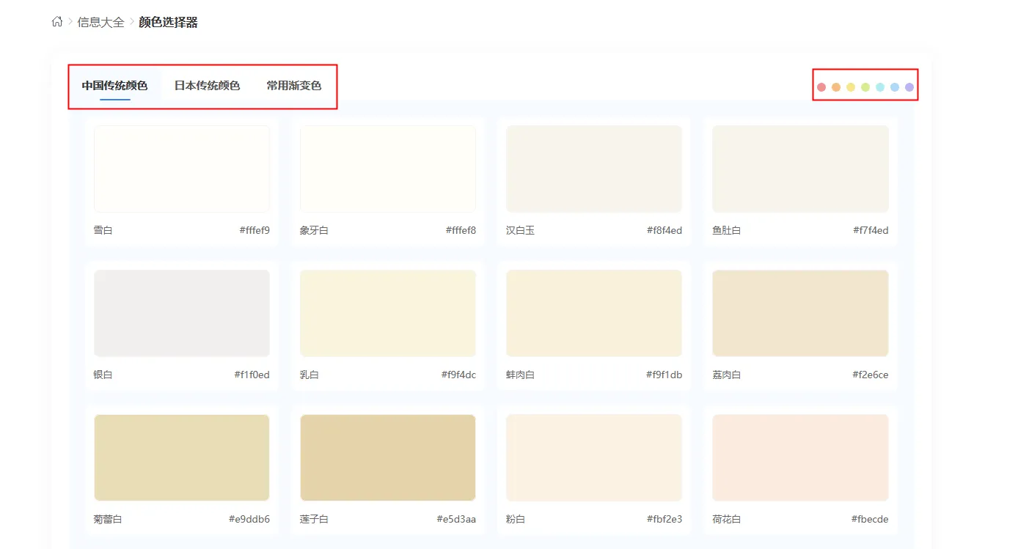Viewport: 1018px width, 549px height.
Task: Pick the 鱼肚白 color swatch
Action: (x=800, y=169)
